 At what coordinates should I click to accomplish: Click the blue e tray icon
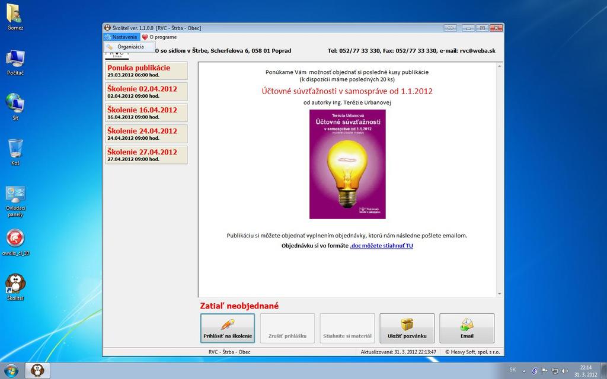pyautogui.click(x=534, y=371)
